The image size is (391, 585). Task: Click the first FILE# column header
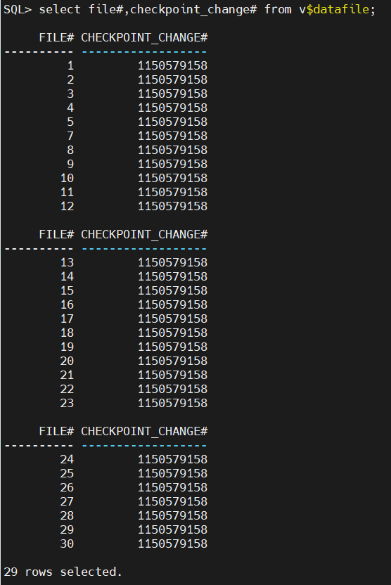(x=56, y=38)
